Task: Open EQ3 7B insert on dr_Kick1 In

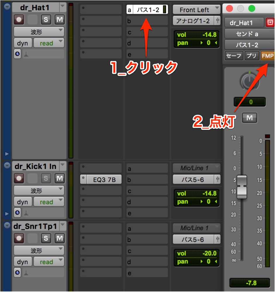Action: (x=104, y=180)
